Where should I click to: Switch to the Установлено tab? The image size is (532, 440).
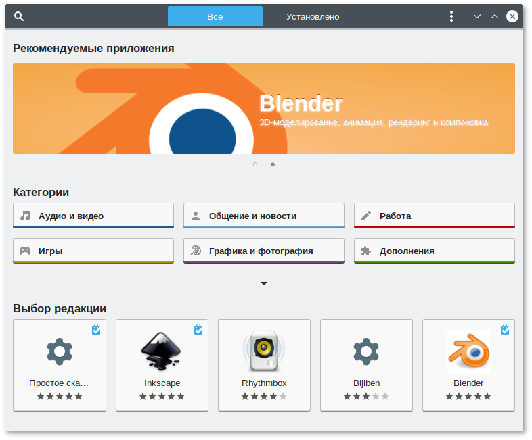point(313,16)
